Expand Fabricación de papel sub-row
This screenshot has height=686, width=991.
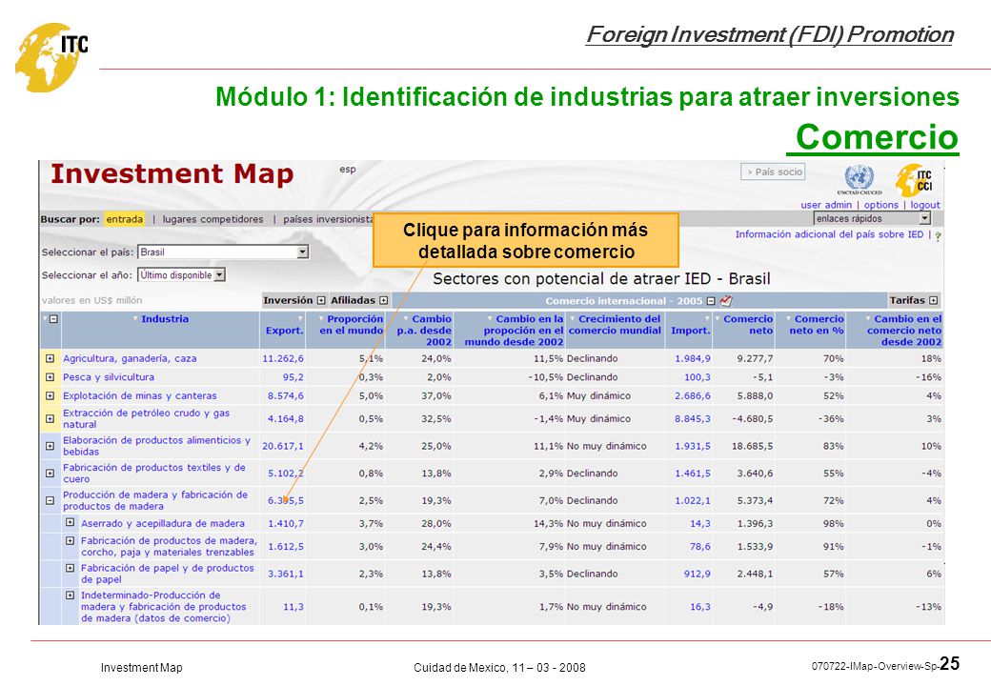point(71,568)
